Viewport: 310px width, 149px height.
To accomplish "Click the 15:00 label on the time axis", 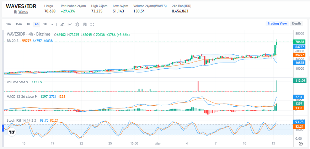I will [134, 143].
